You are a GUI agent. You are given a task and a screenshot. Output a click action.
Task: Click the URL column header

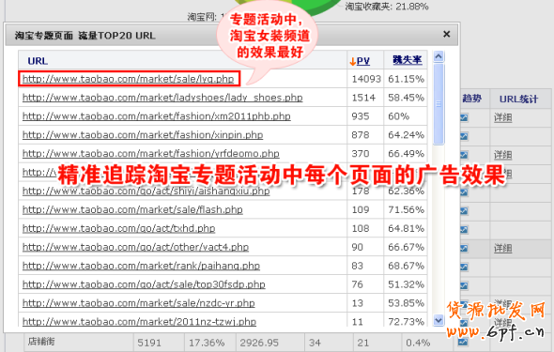tap(38, 61)
